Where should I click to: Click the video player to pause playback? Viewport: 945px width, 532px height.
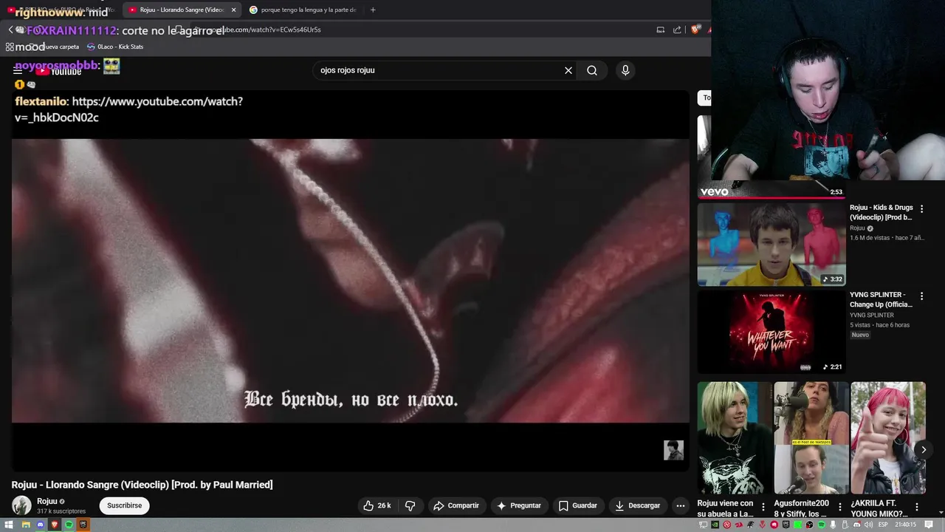pos(351,281)
